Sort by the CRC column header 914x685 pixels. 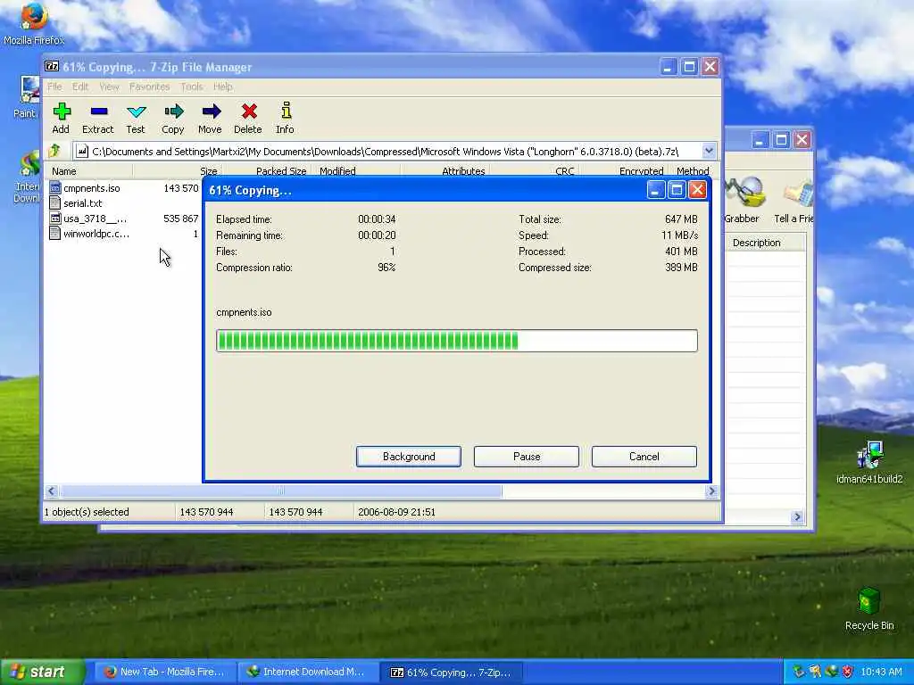click(x=534, y=171)
